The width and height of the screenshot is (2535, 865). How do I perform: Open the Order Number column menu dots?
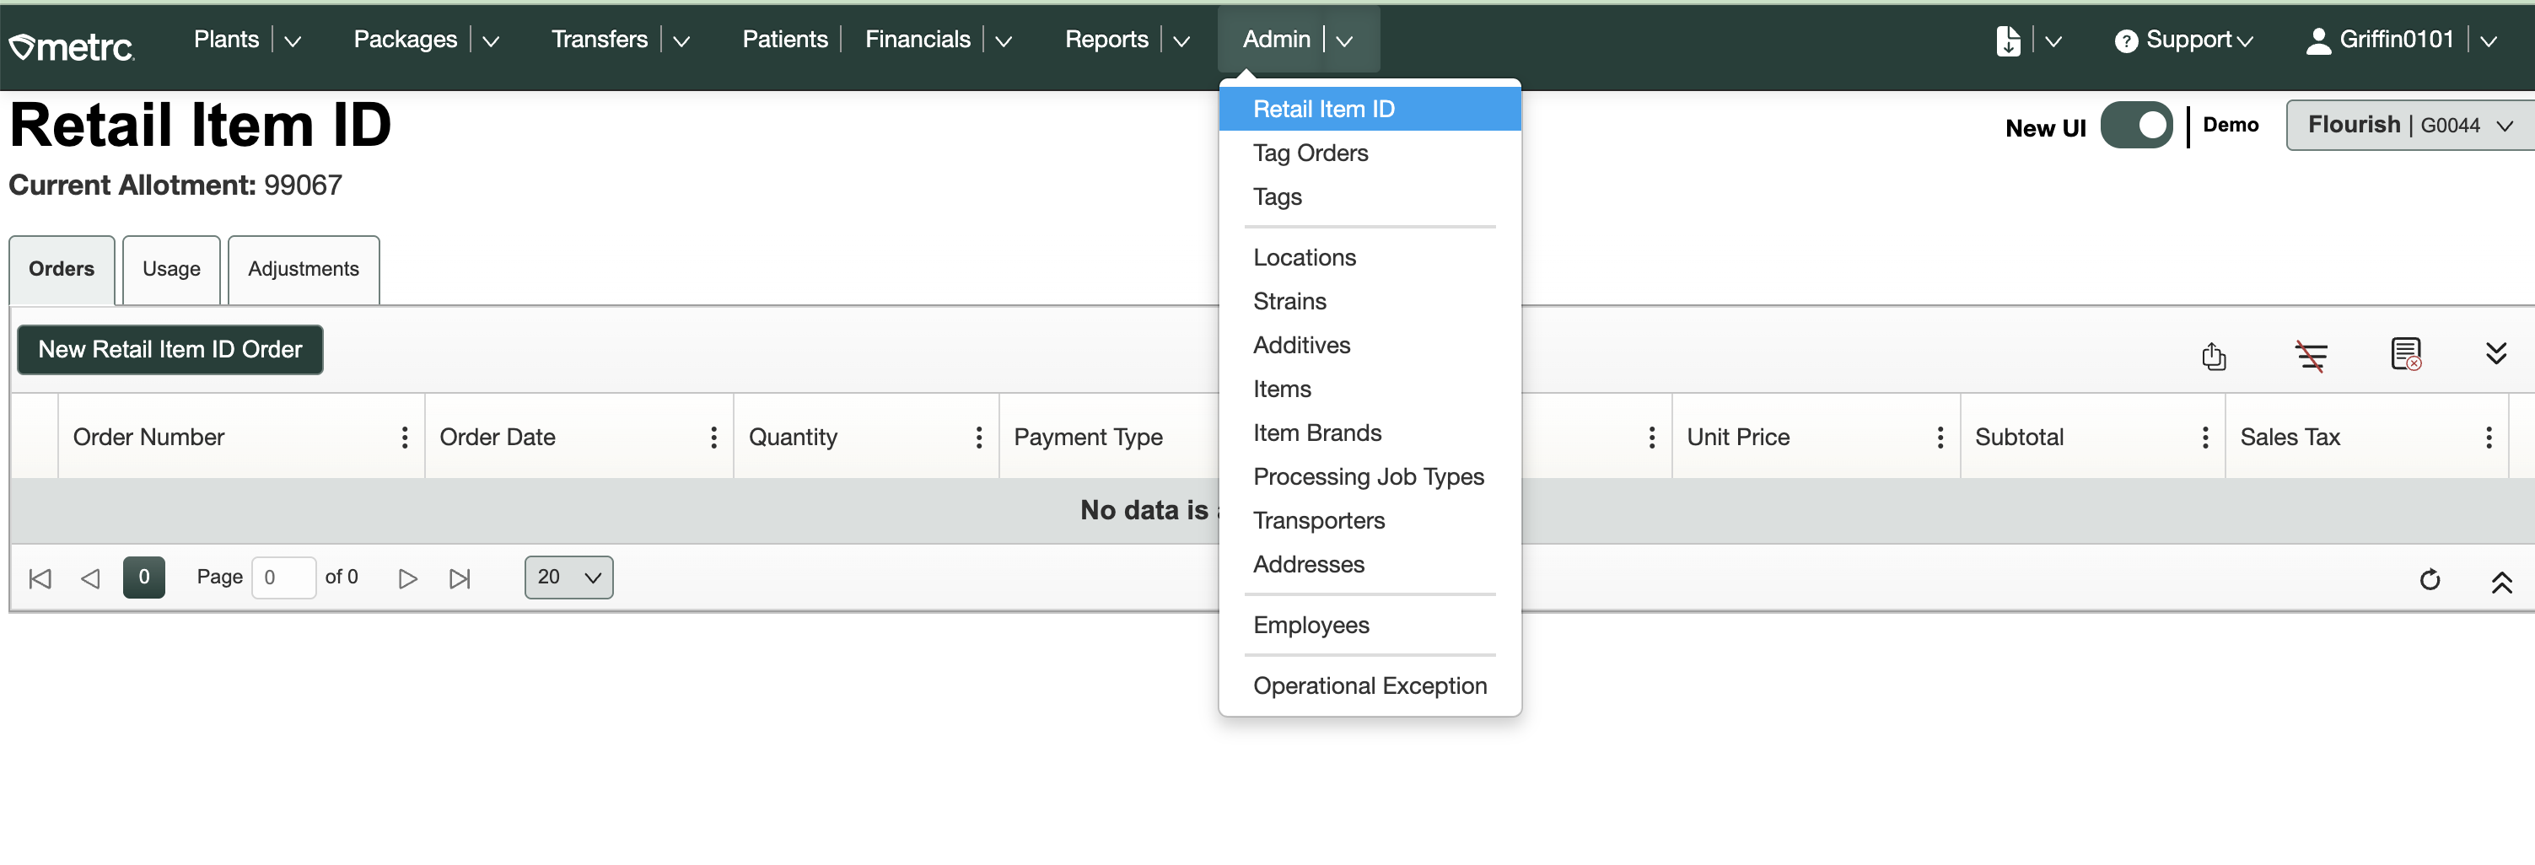click(x=405, y=437)
